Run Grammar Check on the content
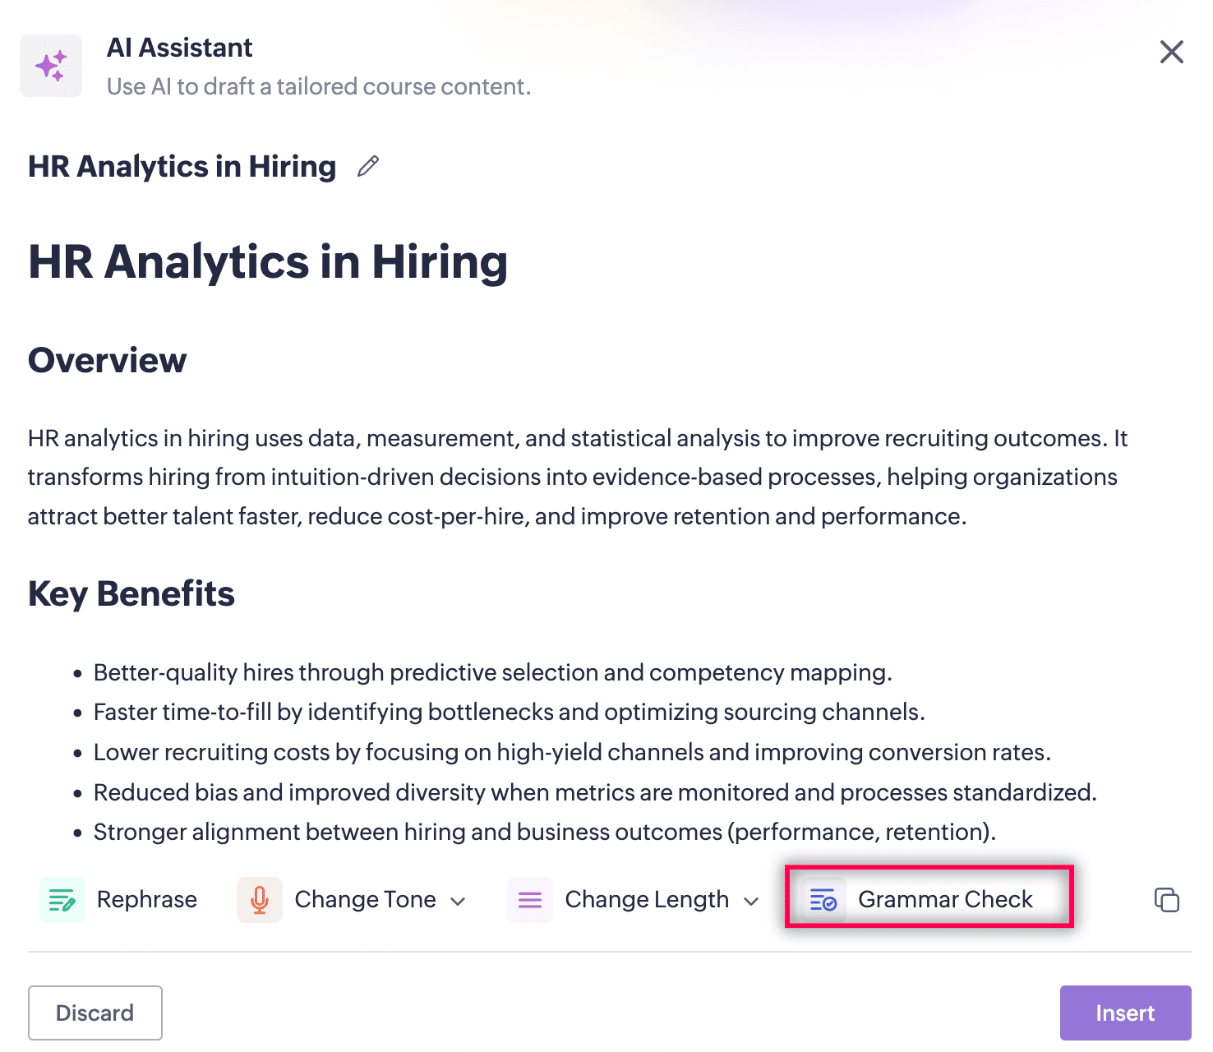The height and width of the screenshot is (1052, 1213). pos(944,900)
